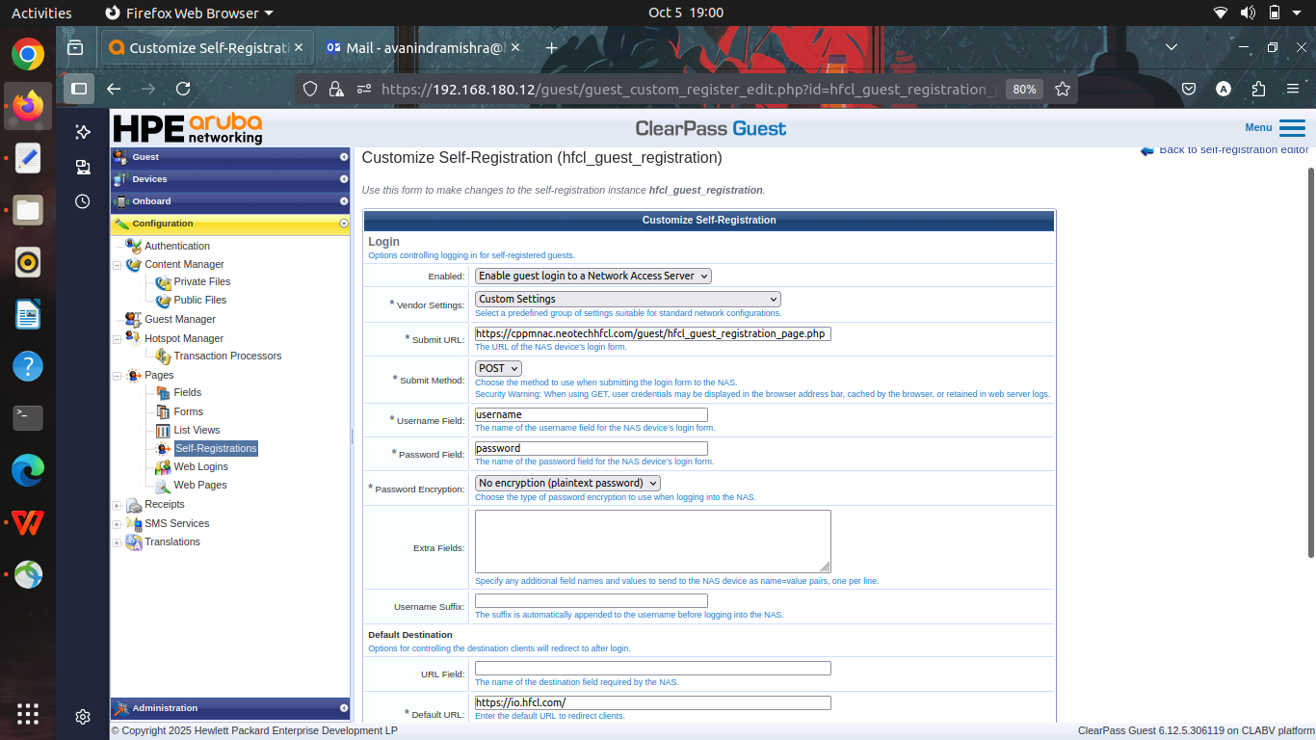Open the Firefox extensions puzzle icon
Viewport: 1316px width, 740px height.
click(1258, 89)
